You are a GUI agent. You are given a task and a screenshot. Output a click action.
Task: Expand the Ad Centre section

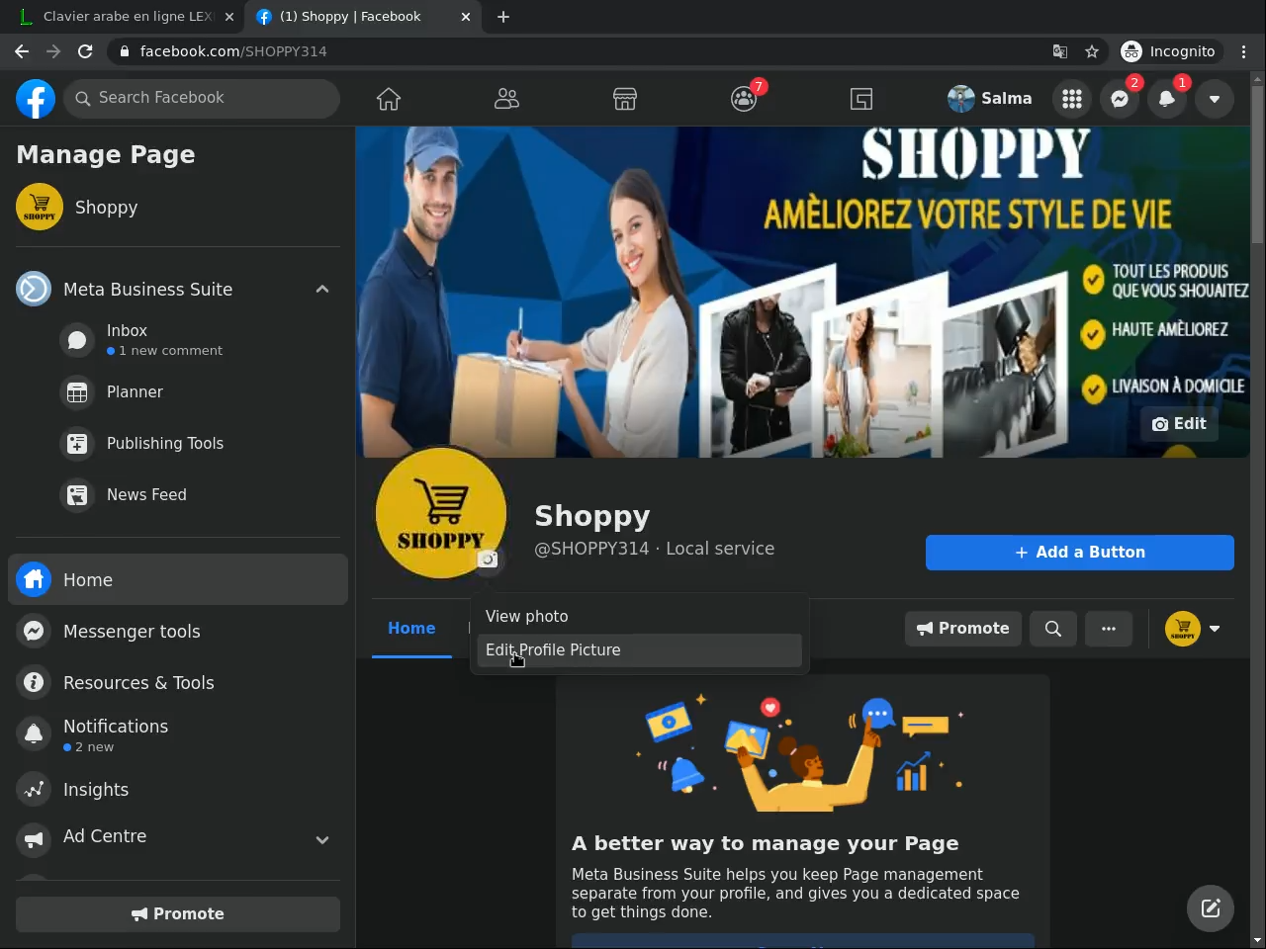(x=322, y=839)
